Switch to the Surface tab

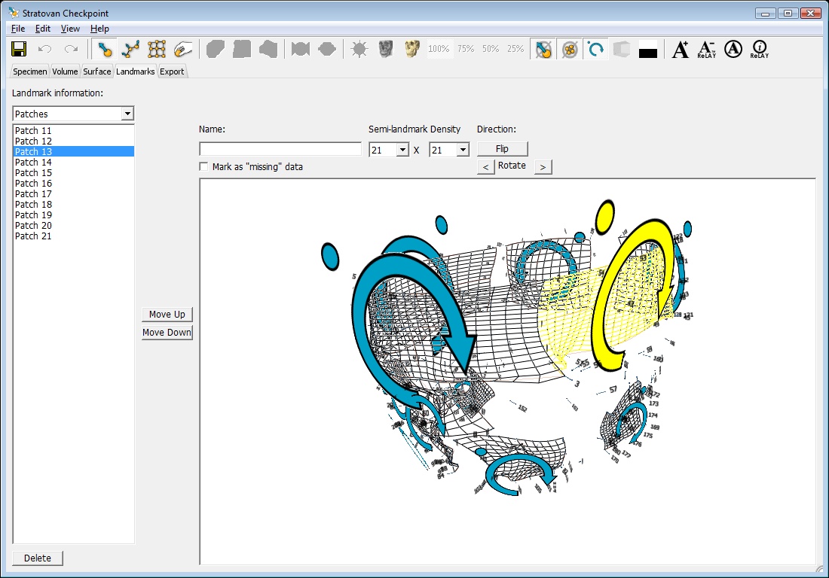(96, 71)
